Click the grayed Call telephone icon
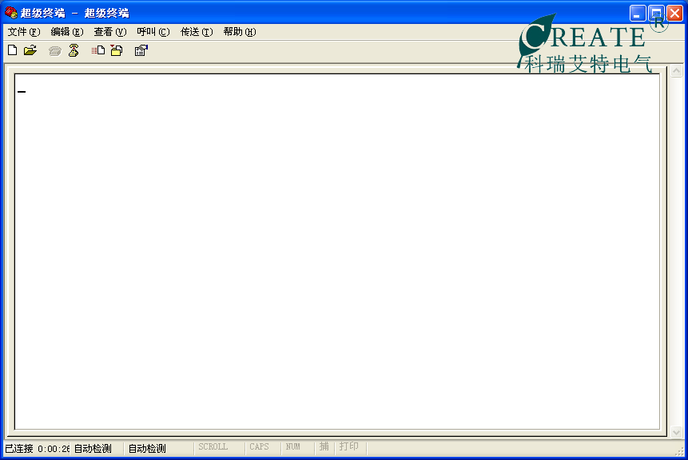688x460 pixels. 55,51
